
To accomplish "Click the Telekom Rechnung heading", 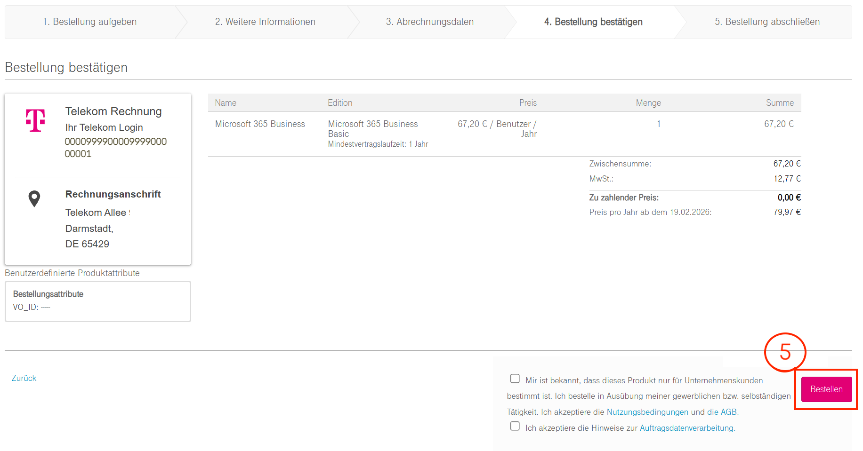I will [113, 111].
